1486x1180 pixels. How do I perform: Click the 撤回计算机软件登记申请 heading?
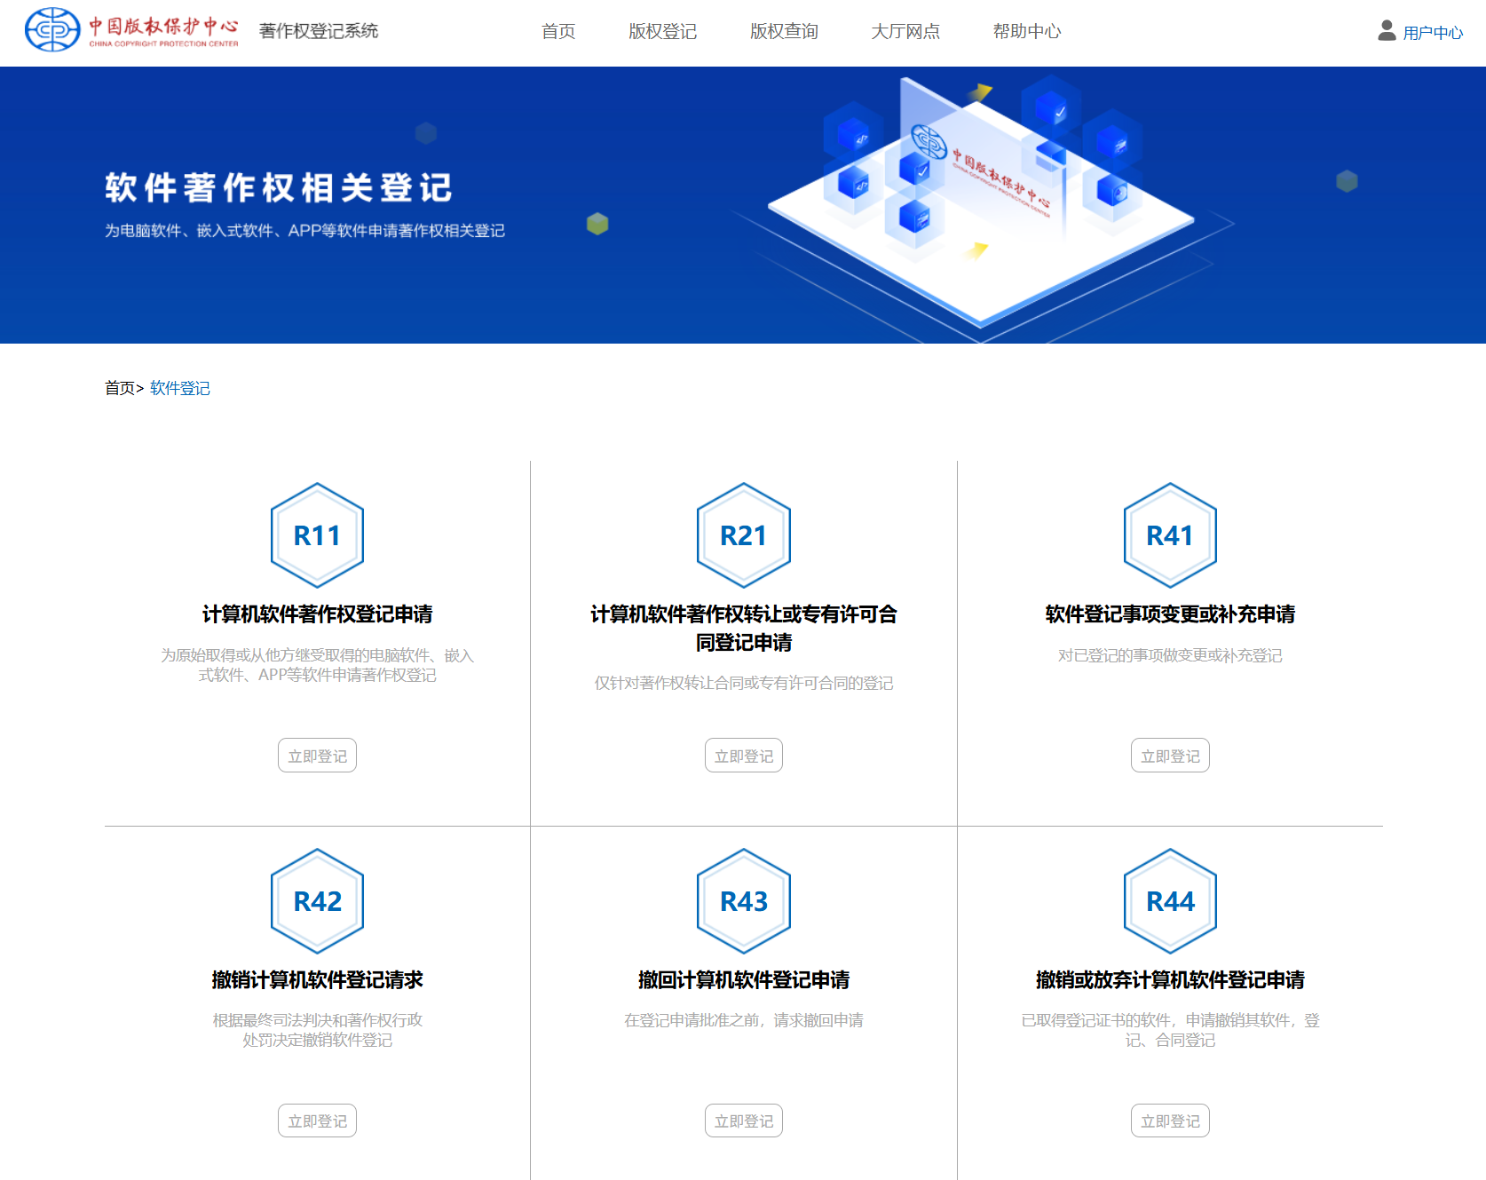[x=744, y=979]
